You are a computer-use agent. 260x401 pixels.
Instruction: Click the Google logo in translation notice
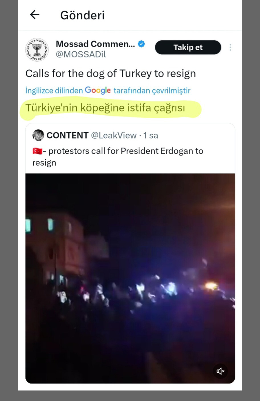98,91
